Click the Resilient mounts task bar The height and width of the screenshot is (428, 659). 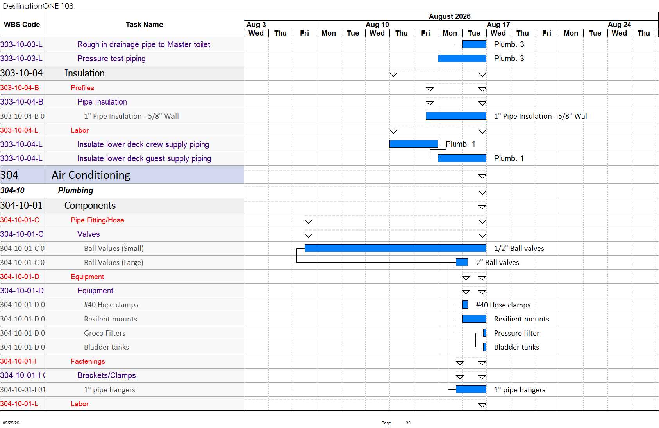(474, 319)
